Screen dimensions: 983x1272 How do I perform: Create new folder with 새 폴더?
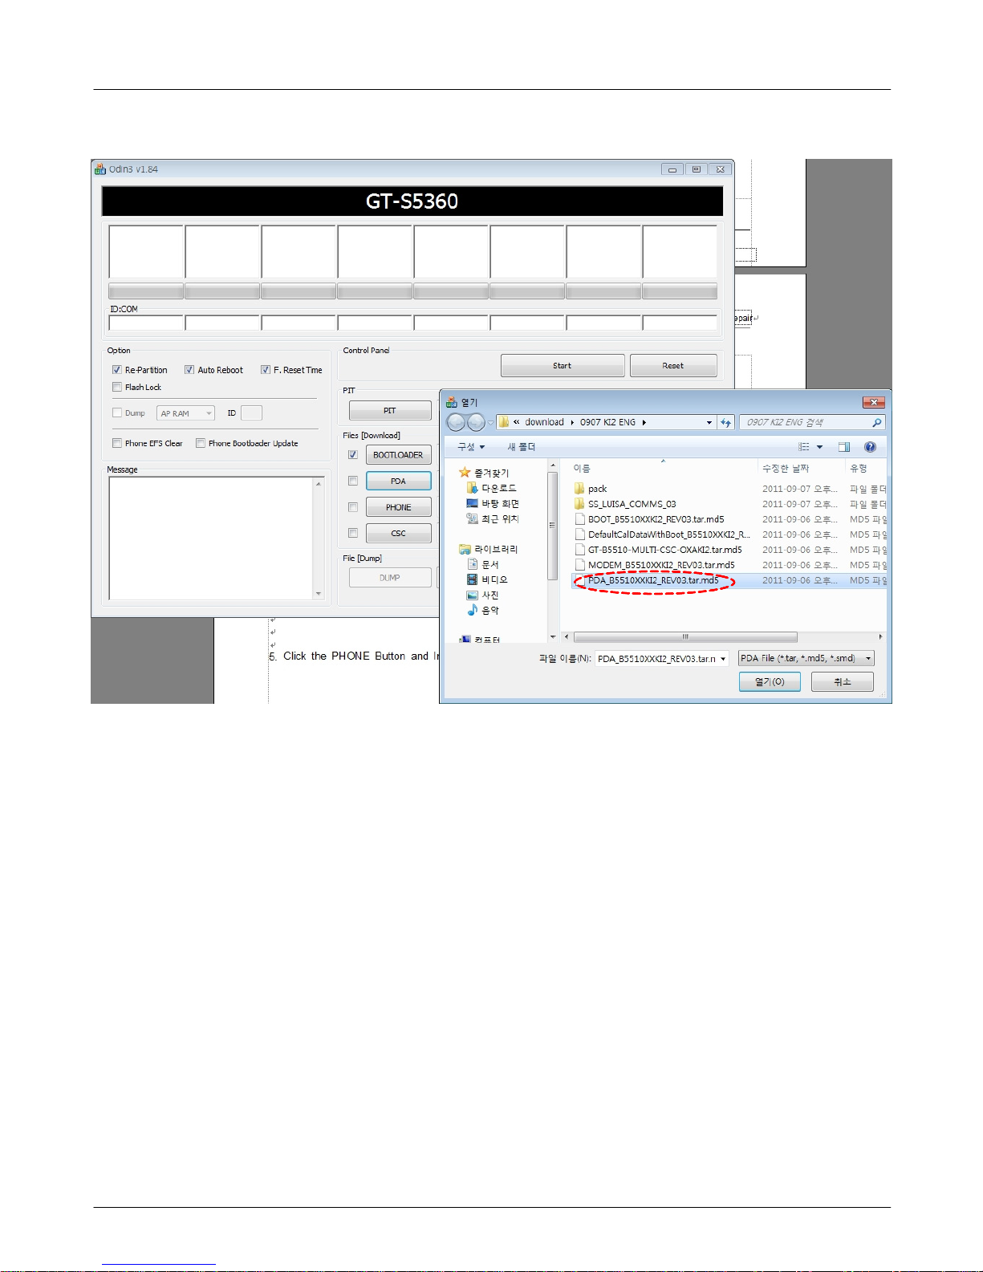tap(522, 447)
